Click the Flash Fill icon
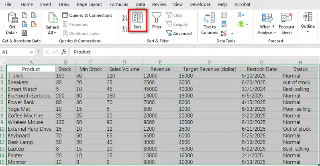The height and width of the screenshot is (166, 320). [224, 15]
